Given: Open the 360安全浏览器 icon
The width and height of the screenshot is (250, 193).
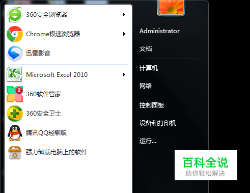Looking at the screenshot, I should (x=15, y=15).
